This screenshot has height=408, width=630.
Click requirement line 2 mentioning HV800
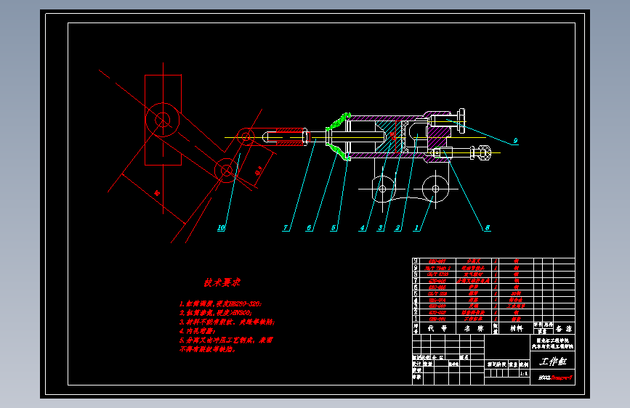point(216,313)
